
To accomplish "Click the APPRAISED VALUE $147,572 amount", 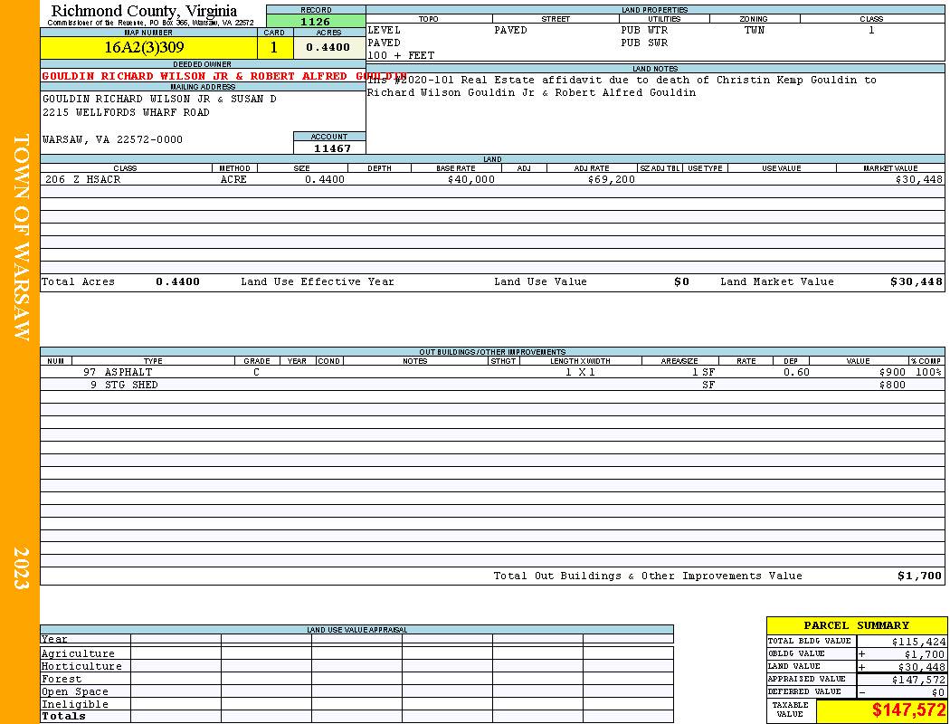I will [918, 680].
